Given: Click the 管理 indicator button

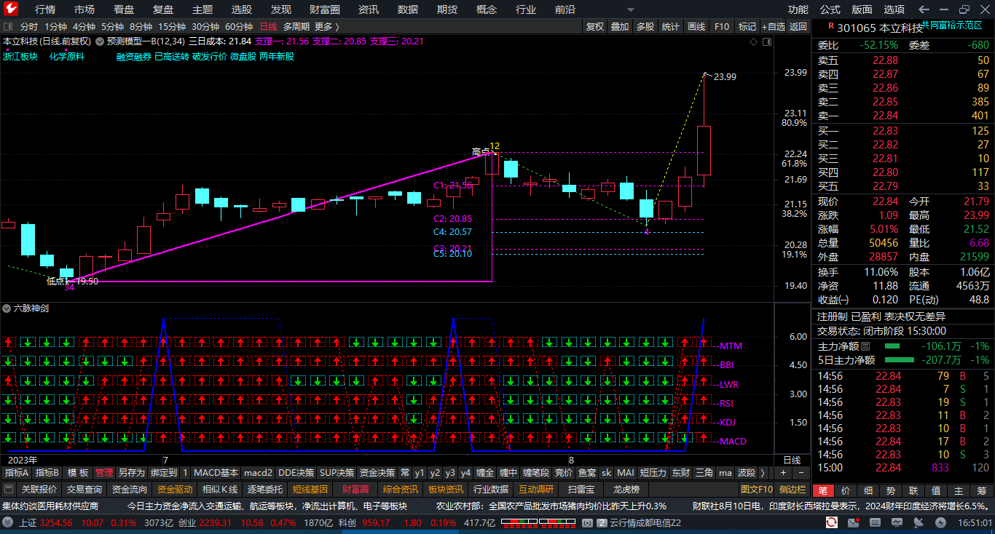Looking at the screenshot, I should coord(104,472).
